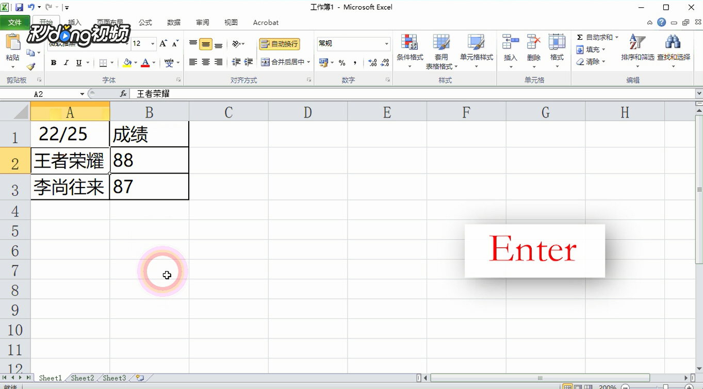Image resolution: width=703 pixels, height=389 pixels.
Task: Open Find and Select (查找和选择)
Action: (x=673, y=51)
